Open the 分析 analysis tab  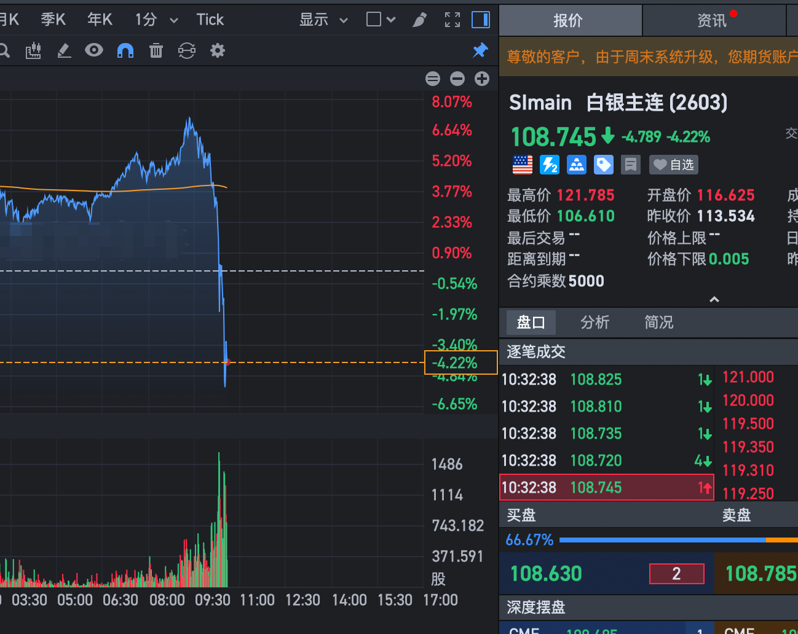coord(595,323)
